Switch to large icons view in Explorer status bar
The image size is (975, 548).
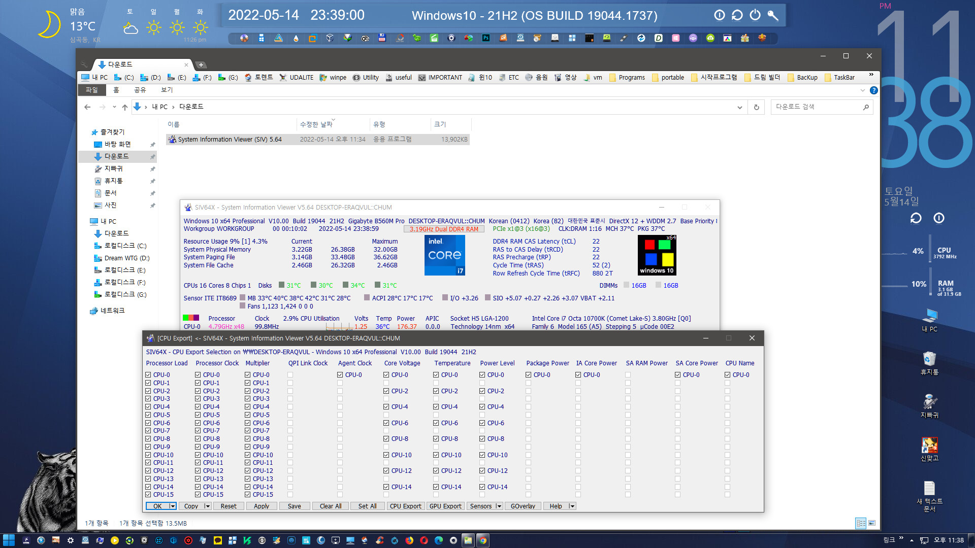[x=872, y=523]
